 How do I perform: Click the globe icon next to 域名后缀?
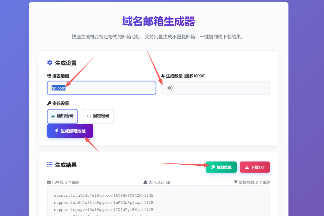(49, 76)
